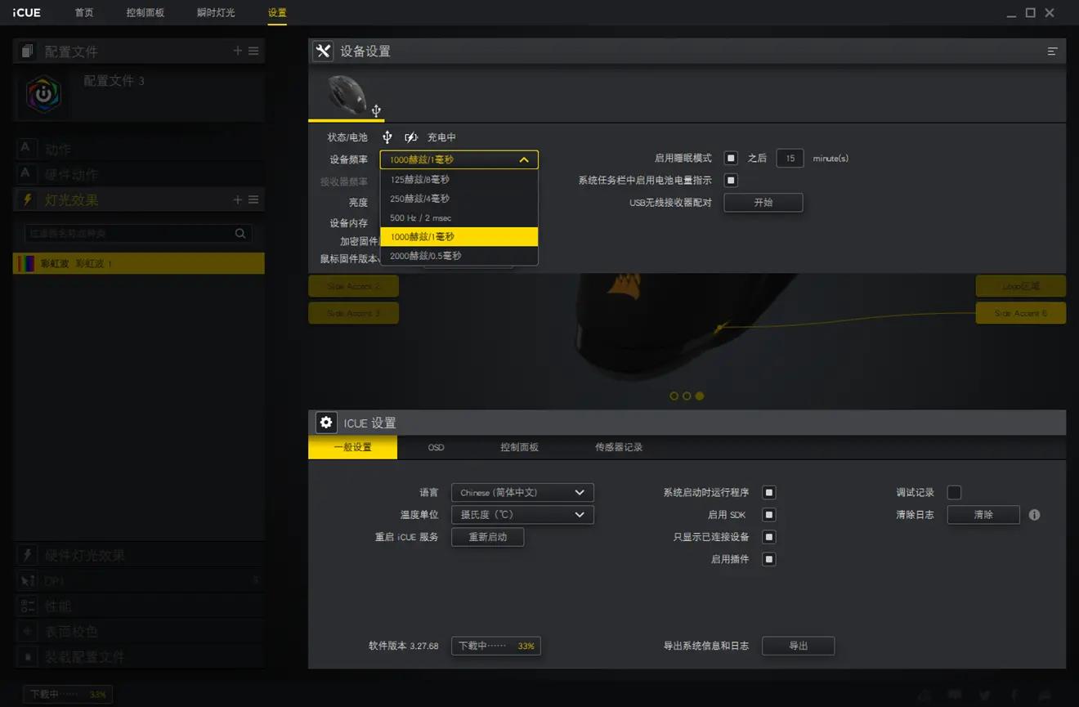
Task: Click 开始 to pair the USB wireless receiver
Action: [x=763, y=203]
